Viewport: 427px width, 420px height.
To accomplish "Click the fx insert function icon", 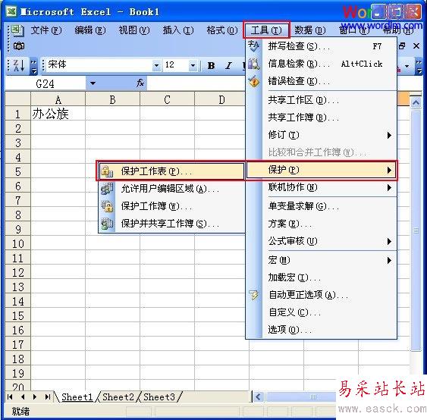I will pyautogui.click(x=140, y=83).
